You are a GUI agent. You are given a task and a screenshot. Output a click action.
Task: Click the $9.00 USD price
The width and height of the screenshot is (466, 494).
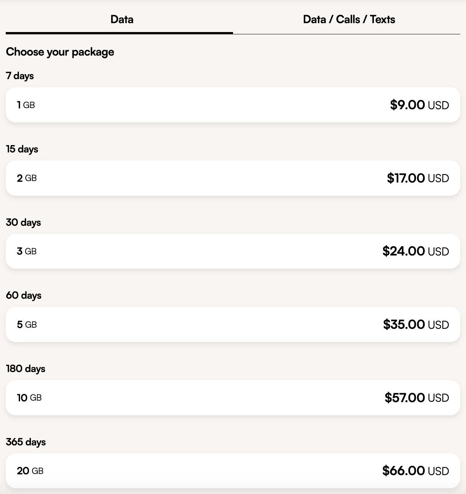tap(419, 105)
